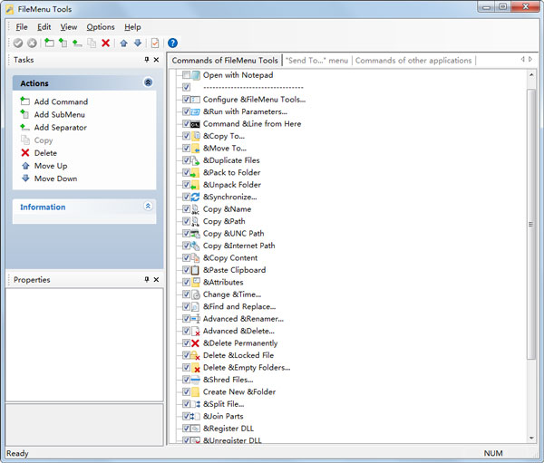
Task: Click the greyed Copy toolbar icon
Action: [x=92, y=43]
